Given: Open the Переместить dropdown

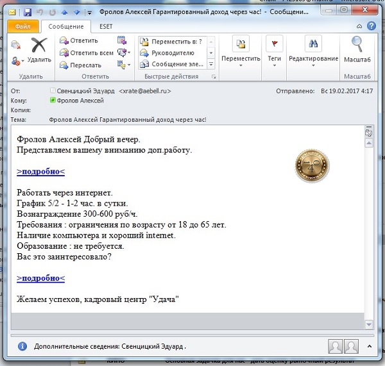Looking at the screenshot, I should [x=241, y=51].
